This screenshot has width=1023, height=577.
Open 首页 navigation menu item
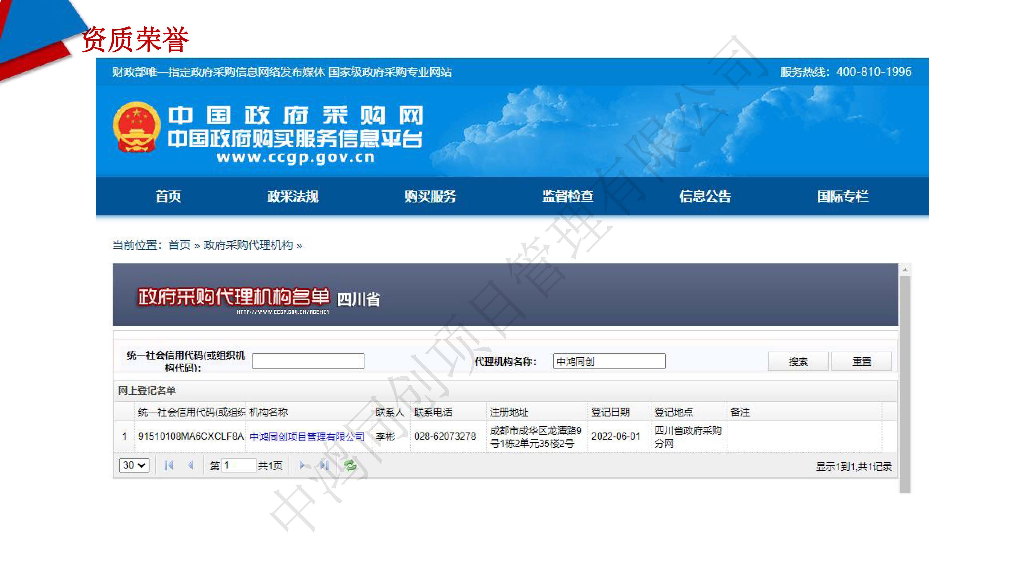point(168,196)
